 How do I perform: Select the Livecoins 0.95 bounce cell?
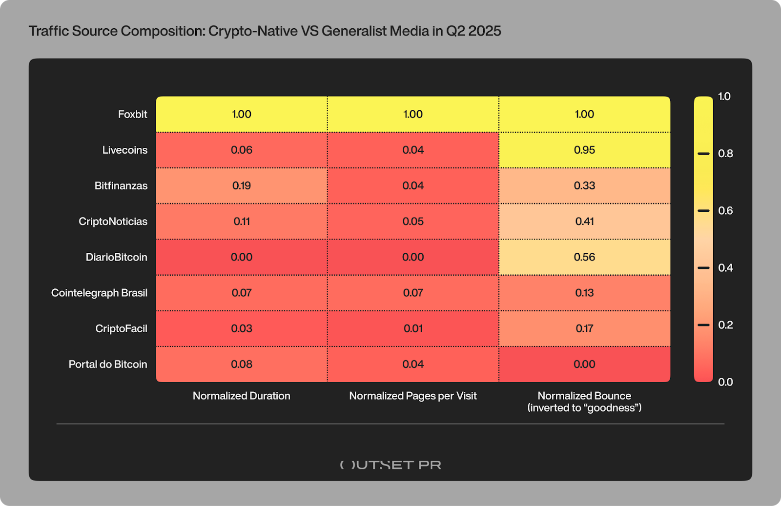tap(584, 150)
